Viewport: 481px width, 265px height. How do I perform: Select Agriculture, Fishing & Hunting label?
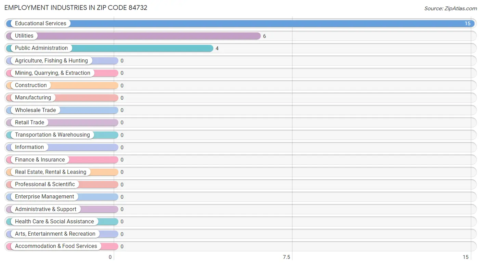tap(51, 61)
